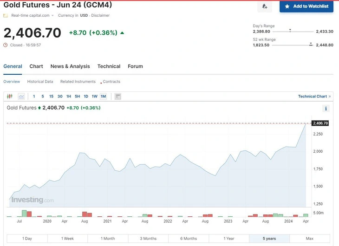Set chart interval to 1H
Viewport: 339px width, 246px height.
coord(69,97)
